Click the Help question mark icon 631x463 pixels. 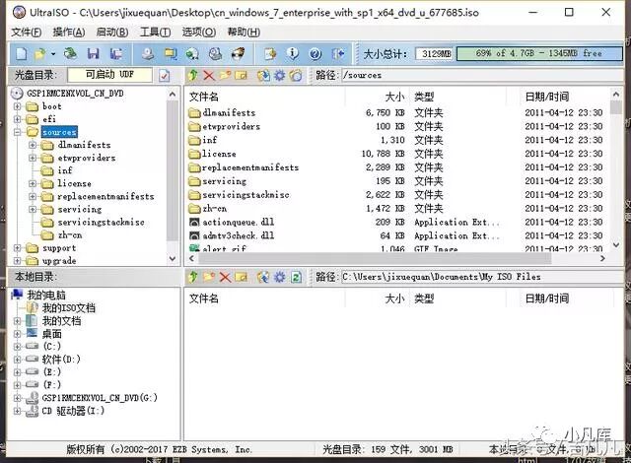[x=315, y=53]
